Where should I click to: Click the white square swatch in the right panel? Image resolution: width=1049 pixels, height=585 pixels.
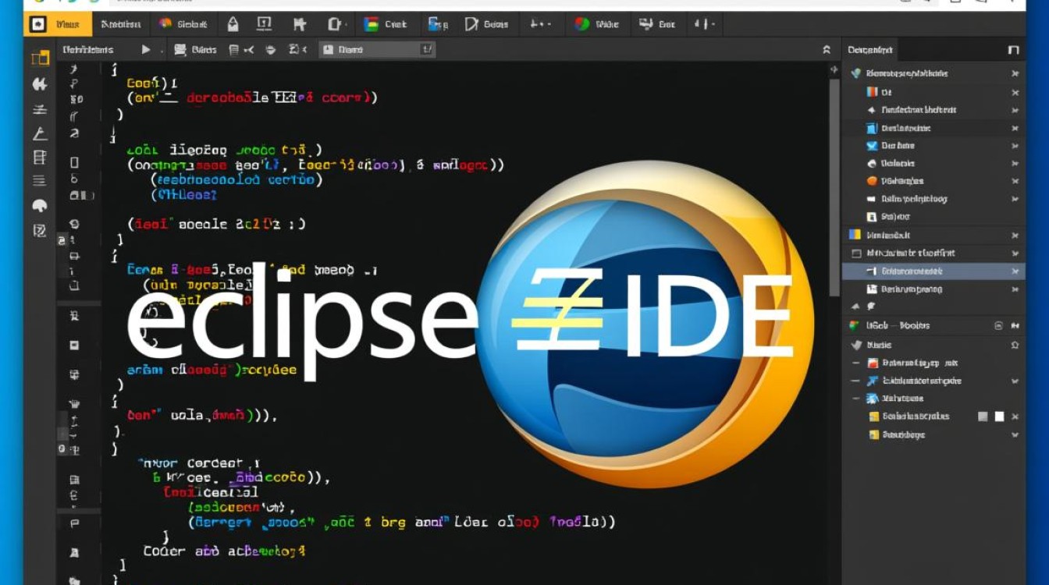coord(999,417)
